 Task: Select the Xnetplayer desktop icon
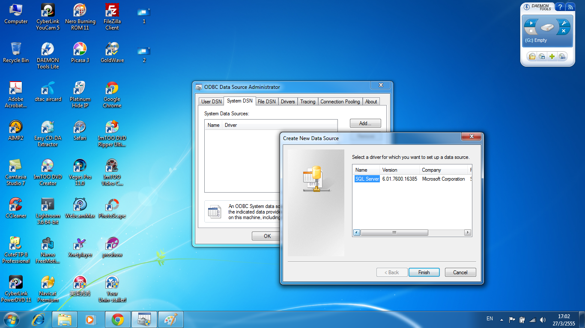[x=80, y=247]
